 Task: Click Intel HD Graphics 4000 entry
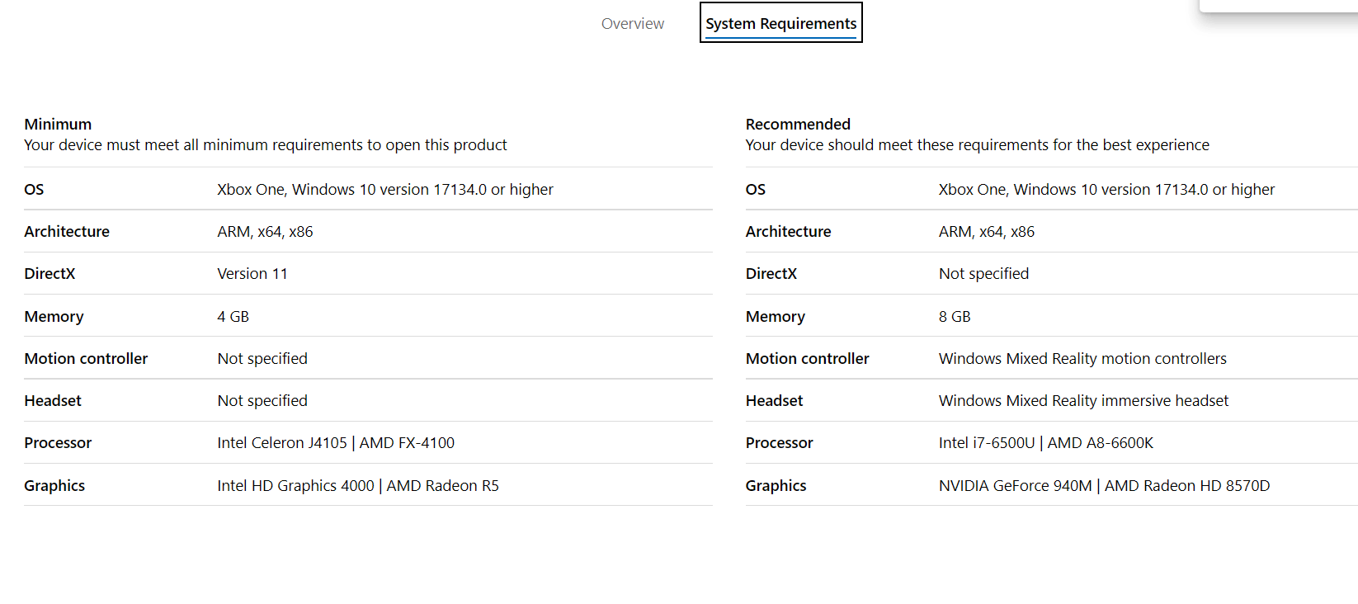pos(295,486)
